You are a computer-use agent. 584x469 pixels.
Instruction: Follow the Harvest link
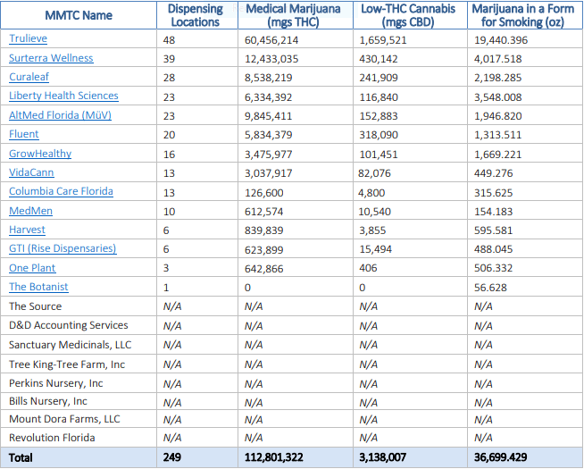point(27,230)
